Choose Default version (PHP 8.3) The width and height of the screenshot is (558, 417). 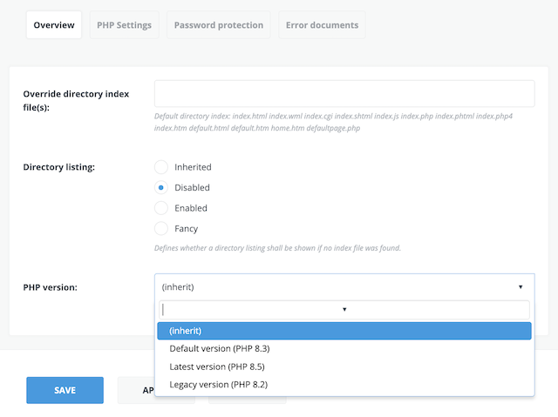click(x=344, y=348)
